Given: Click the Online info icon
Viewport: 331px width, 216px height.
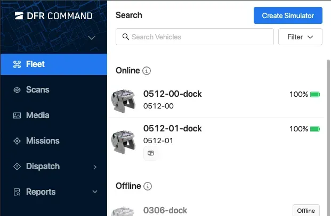Looking at the screenshot, I should click(x=147, y=71).
